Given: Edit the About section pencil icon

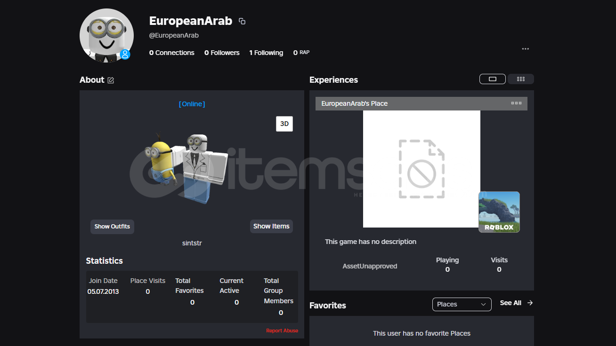Looking at the screenshot, I should point(111,80).
